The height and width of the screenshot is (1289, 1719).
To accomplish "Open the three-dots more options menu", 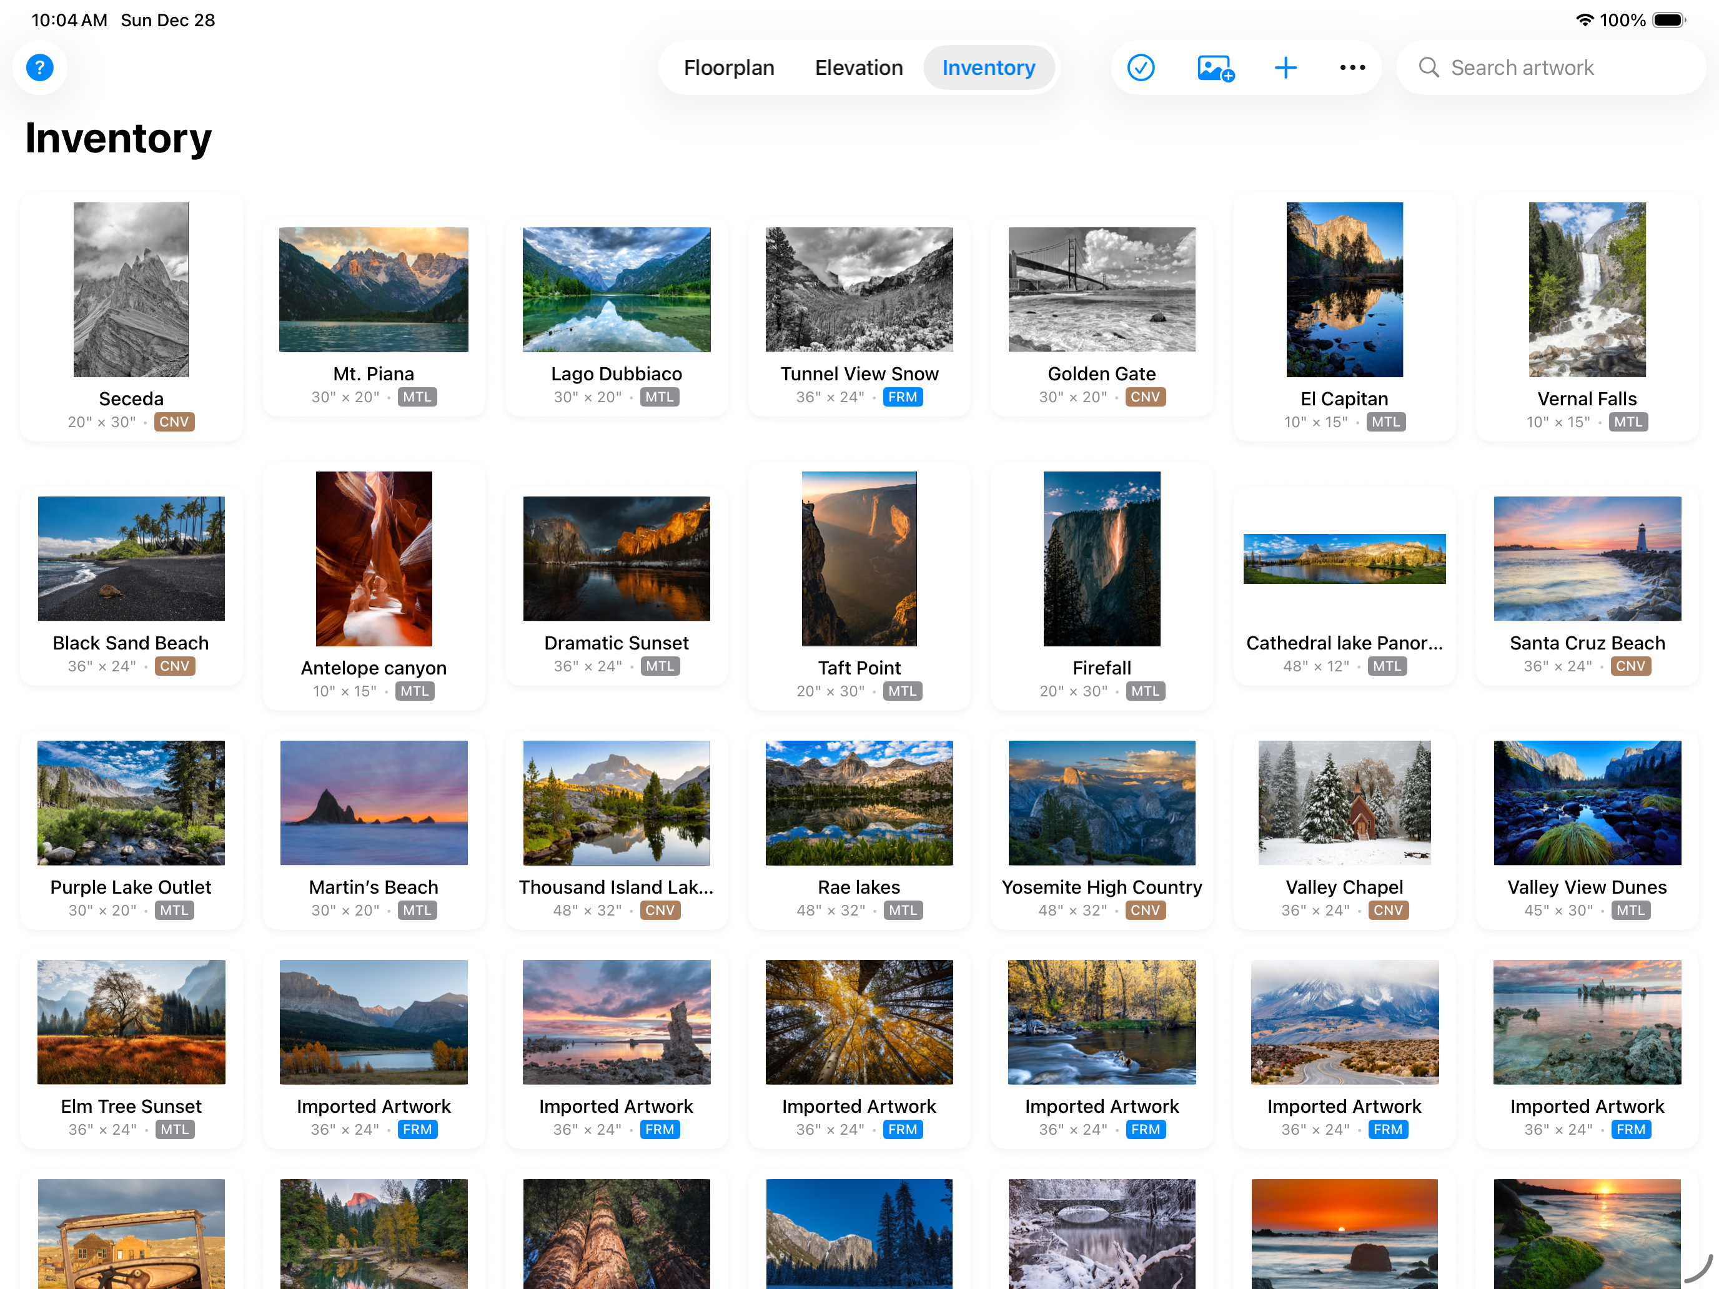I will (x=1352, y=67).
